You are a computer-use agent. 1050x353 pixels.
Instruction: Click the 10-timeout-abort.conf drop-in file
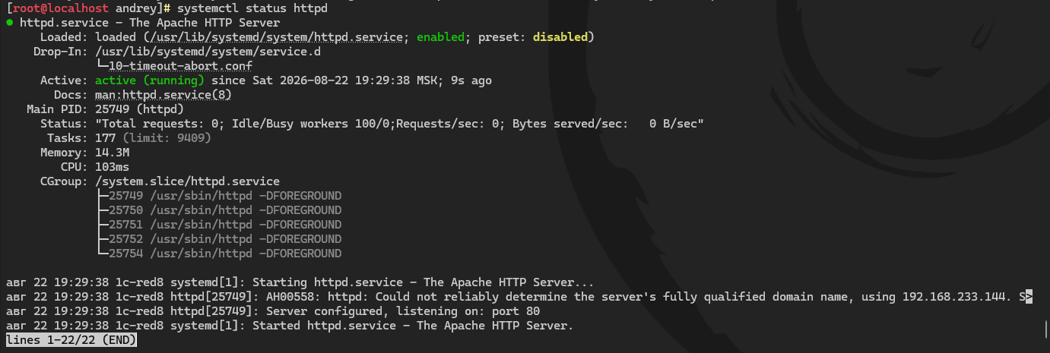pos(180,66)
